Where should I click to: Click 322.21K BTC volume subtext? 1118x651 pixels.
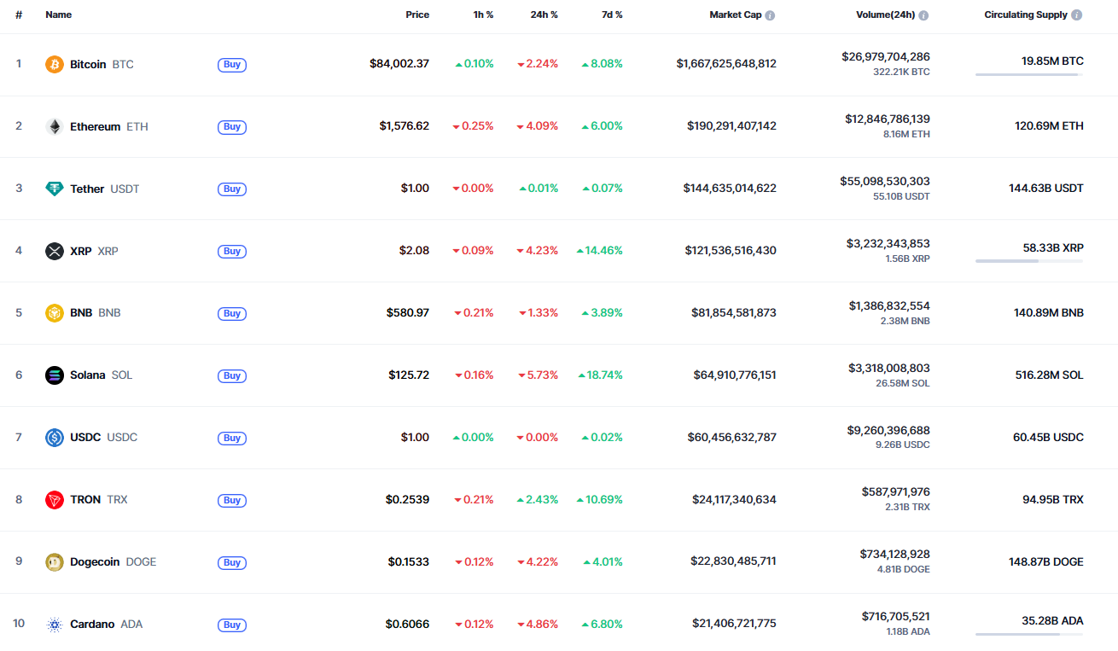901,73
